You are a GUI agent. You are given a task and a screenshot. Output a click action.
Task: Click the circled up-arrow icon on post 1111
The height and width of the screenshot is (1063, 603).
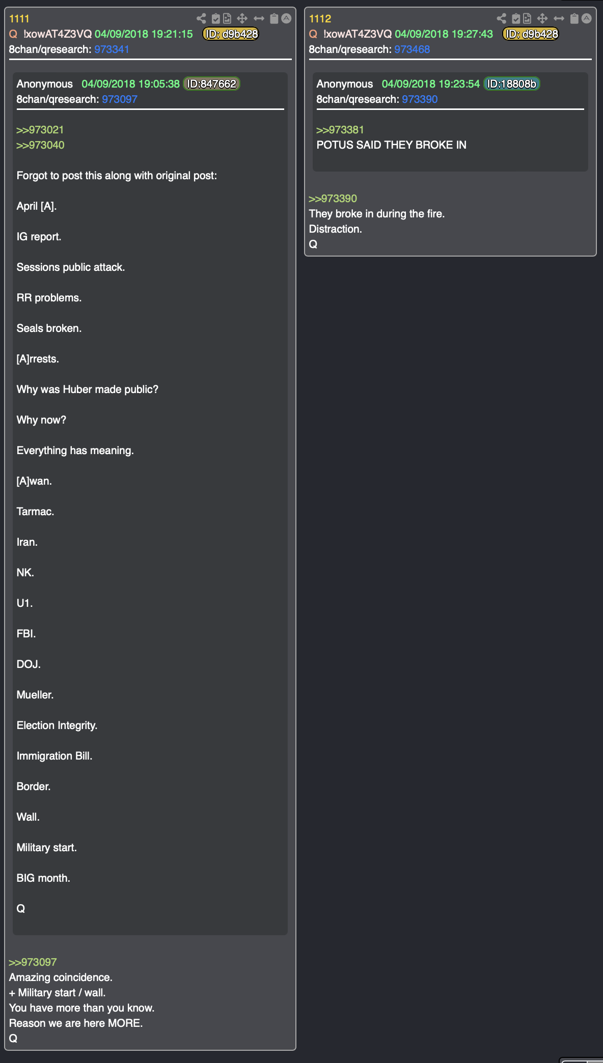tap(286, 19)
